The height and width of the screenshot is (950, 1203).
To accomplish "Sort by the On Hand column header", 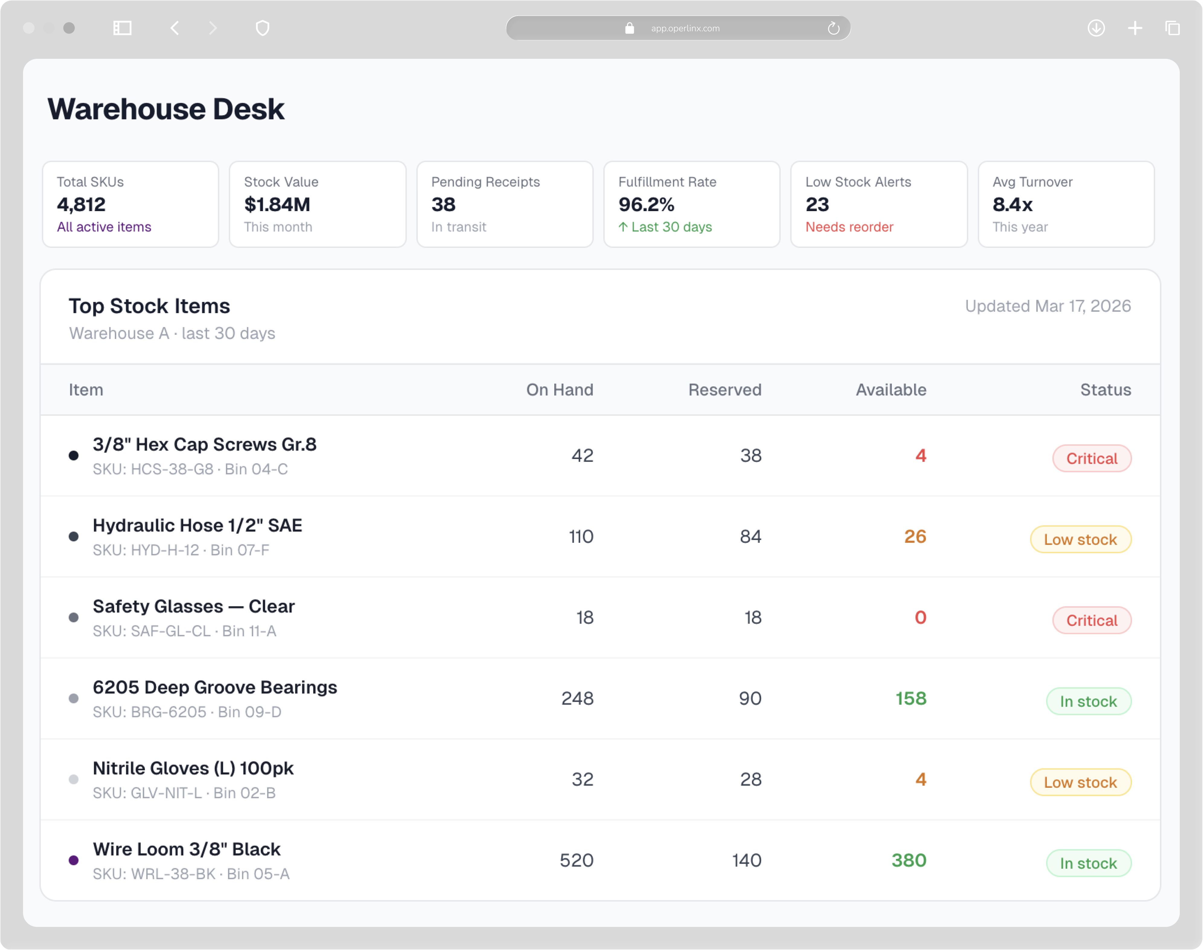I will [x=559, y=390].
